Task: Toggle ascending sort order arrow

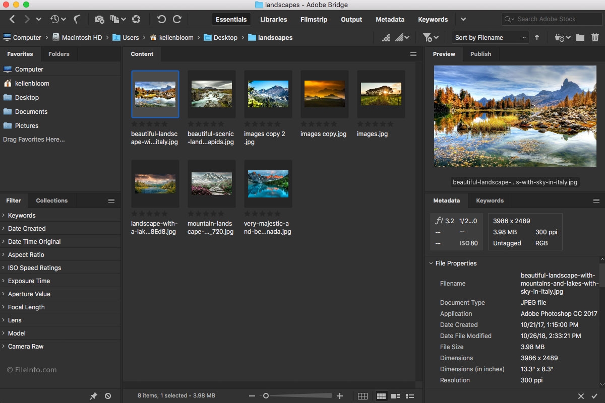Action: click(537, 38)
